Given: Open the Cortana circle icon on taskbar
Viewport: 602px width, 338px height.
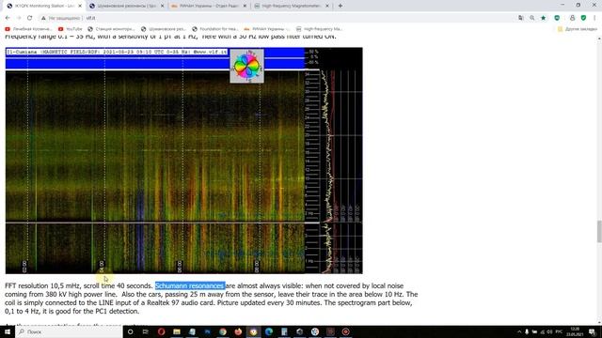Looking at the screenshot, I should [130, 331].
